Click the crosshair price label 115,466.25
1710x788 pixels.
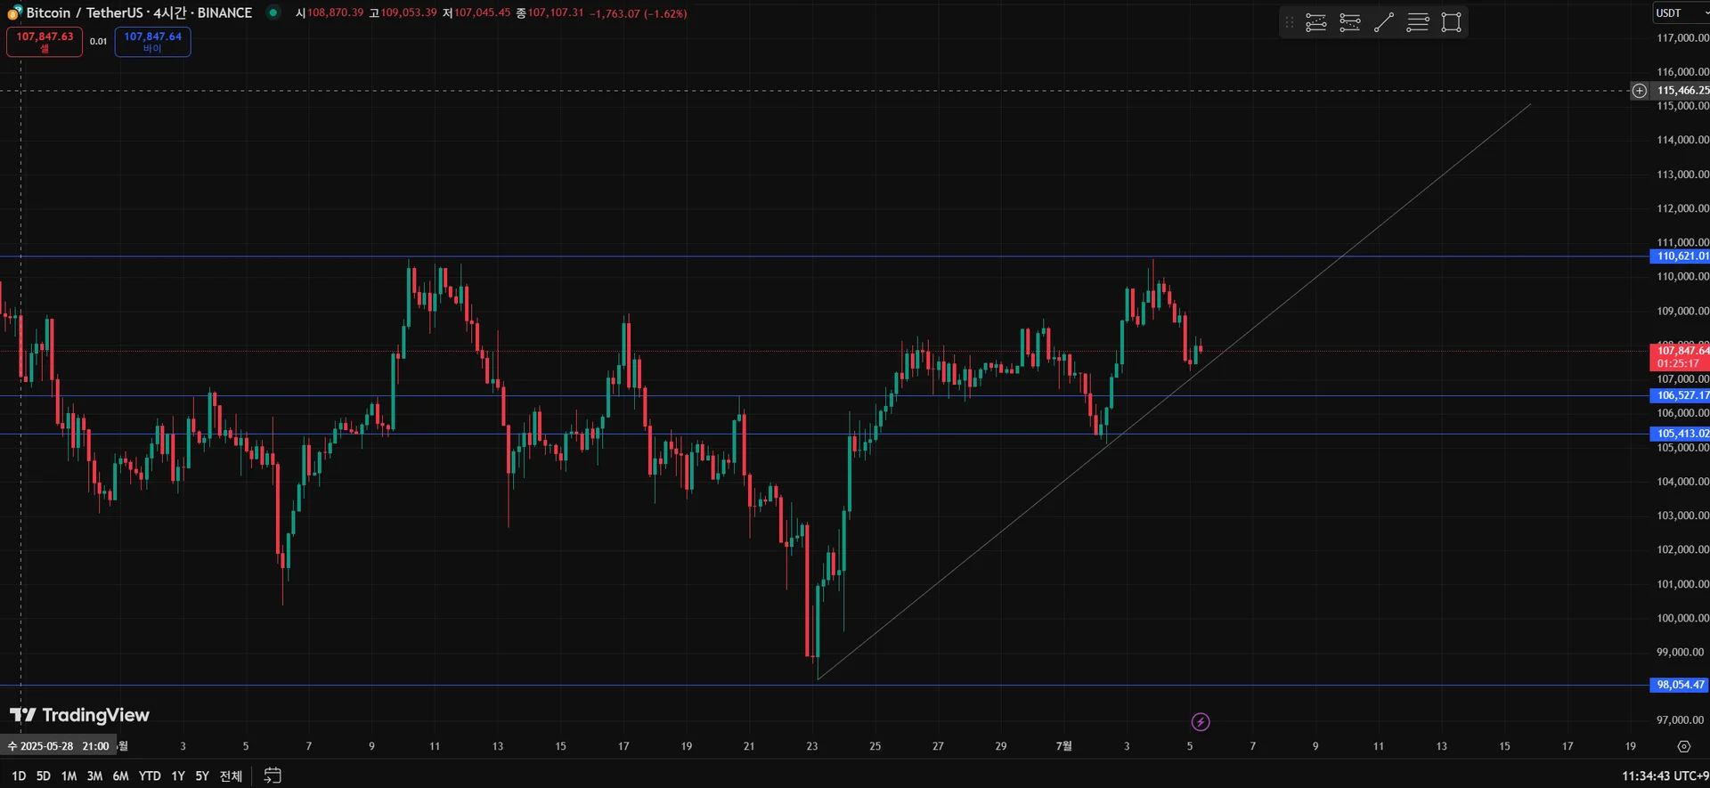pos(1681,91)
